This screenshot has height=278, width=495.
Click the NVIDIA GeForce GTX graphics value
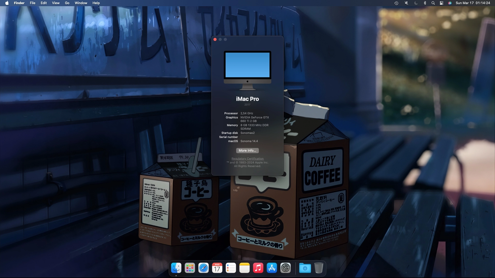click(x=255, y=119)
